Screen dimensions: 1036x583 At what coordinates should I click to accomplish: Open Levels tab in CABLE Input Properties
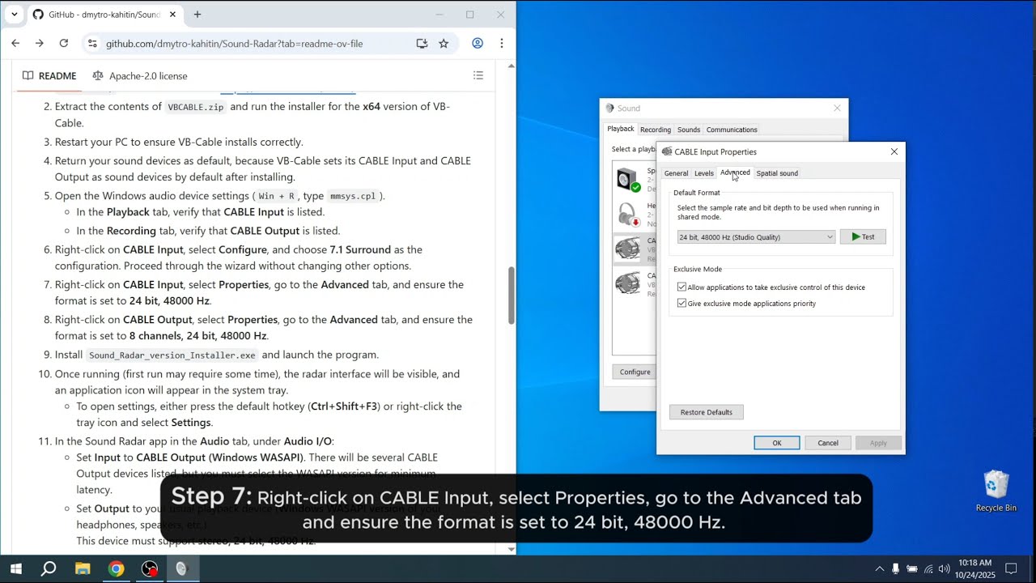pos(704,173)
